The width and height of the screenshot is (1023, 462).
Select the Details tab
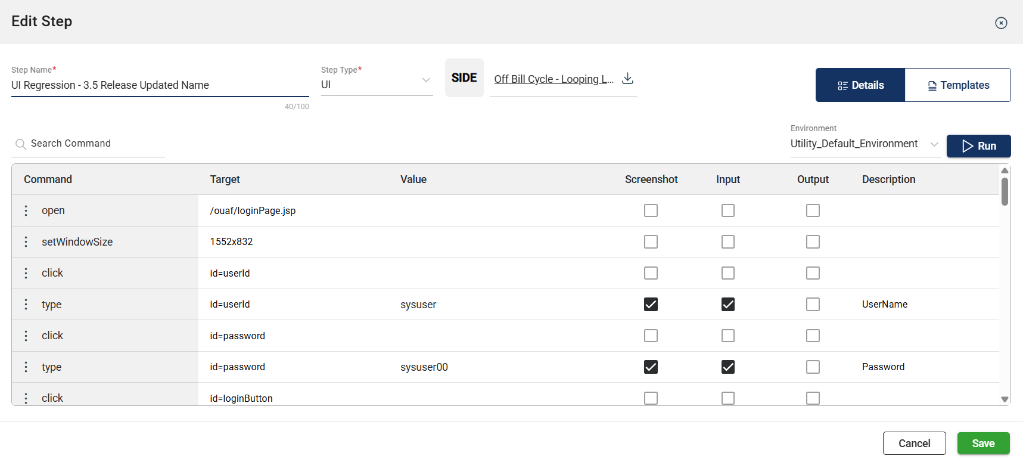860,85
